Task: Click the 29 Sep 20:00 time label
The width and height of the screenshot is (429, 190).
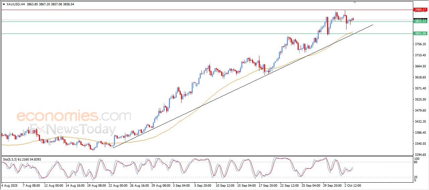Action: pos(332,185)
